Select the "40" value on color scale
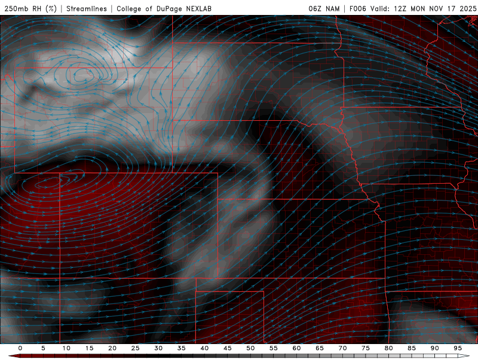 click(x=204, y=348)
